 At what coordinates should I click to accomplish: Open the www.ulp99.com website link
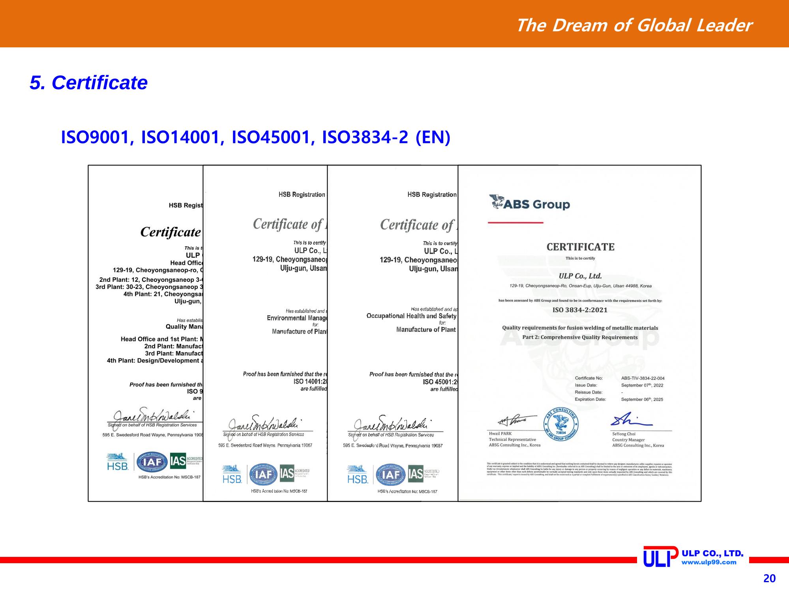pos(709,562)
